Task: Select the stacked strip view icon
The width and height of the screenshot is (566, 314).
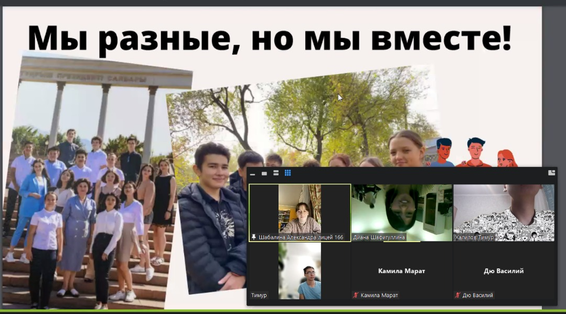Action: [276, 173]
